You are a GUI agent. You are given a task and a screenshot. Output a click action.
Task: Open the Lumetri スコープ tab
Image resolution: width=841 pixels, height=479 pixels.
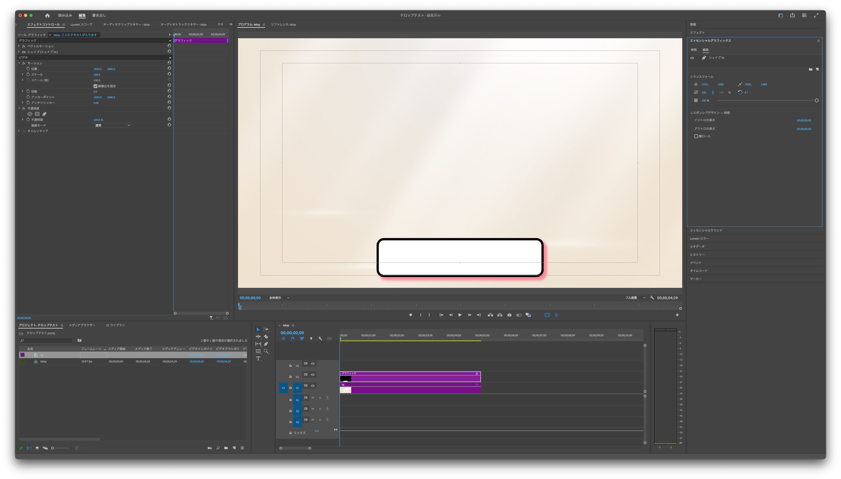(x=81, y=24)
